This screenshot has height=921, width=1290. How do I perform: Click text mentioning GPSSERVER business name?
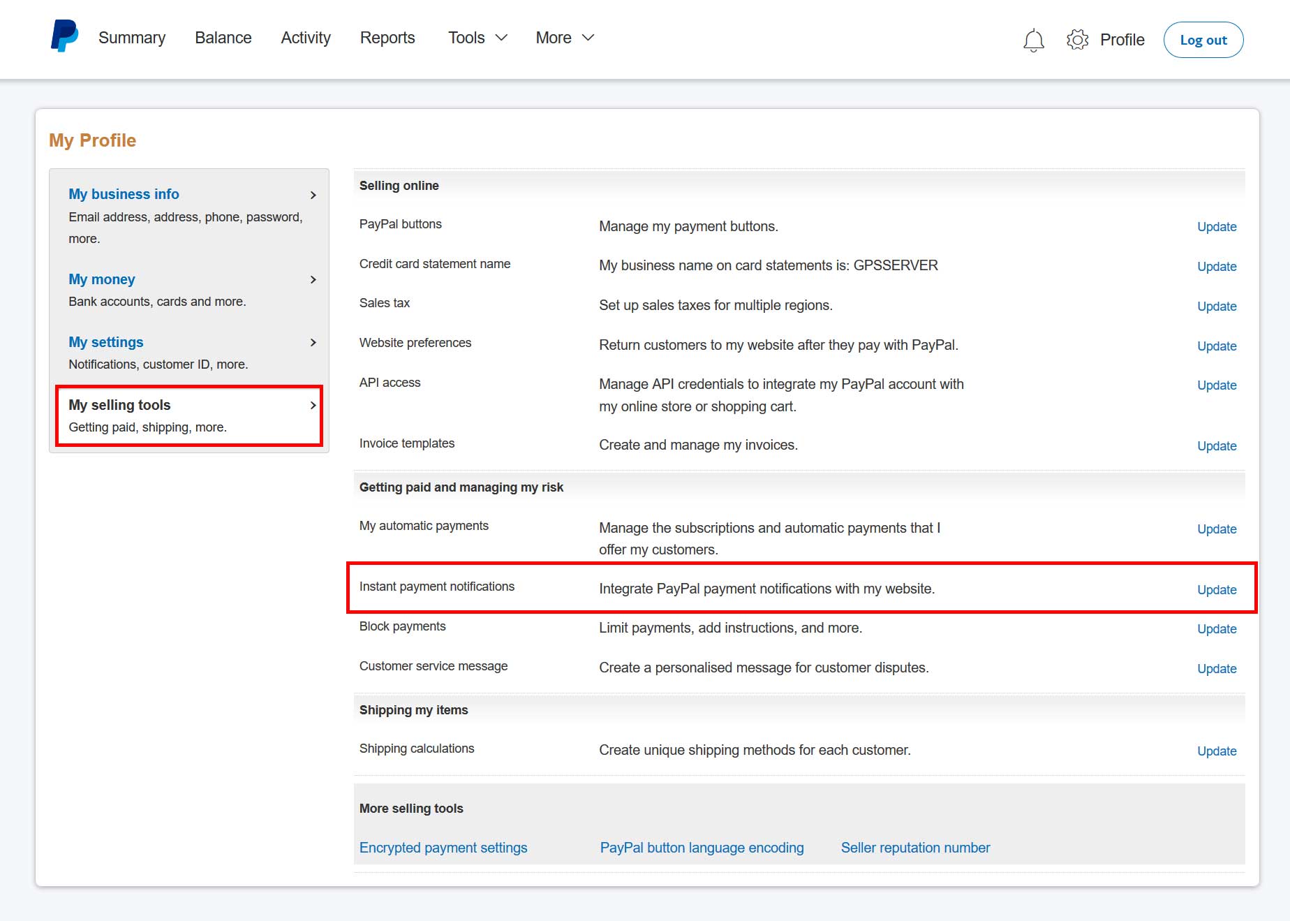click(x=769, y=265)
